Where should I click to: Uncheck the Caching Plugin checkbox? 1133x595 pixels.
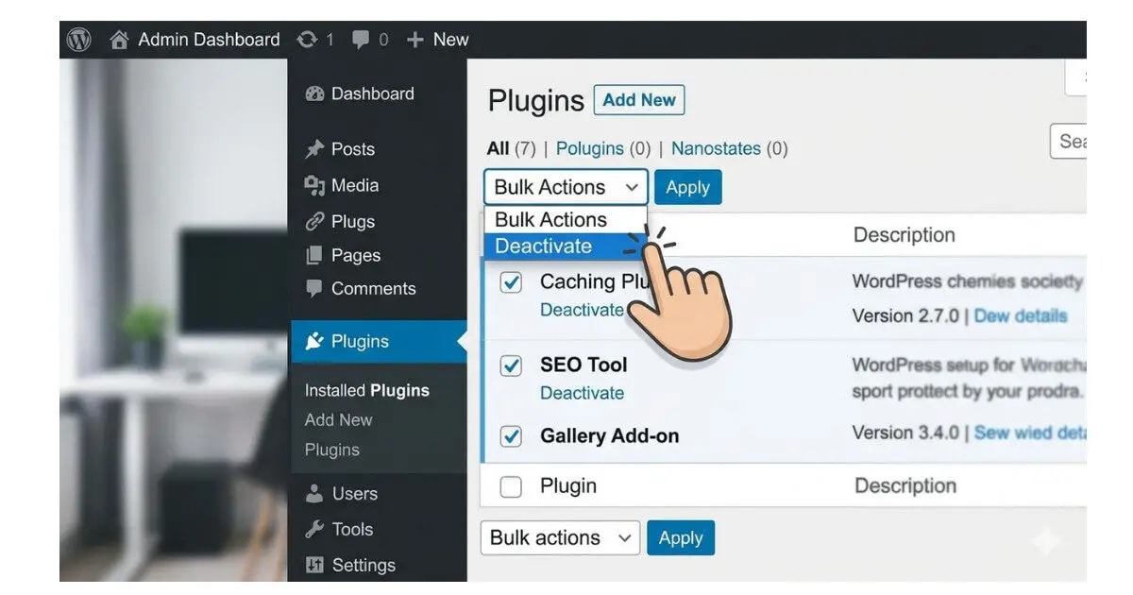pos(512,280)
